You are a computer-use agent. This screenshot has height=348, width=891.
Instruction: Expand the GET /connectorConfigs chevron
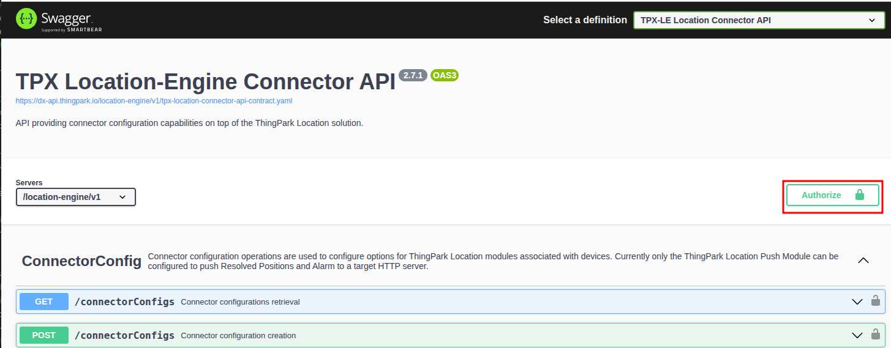tap(857, 302)
